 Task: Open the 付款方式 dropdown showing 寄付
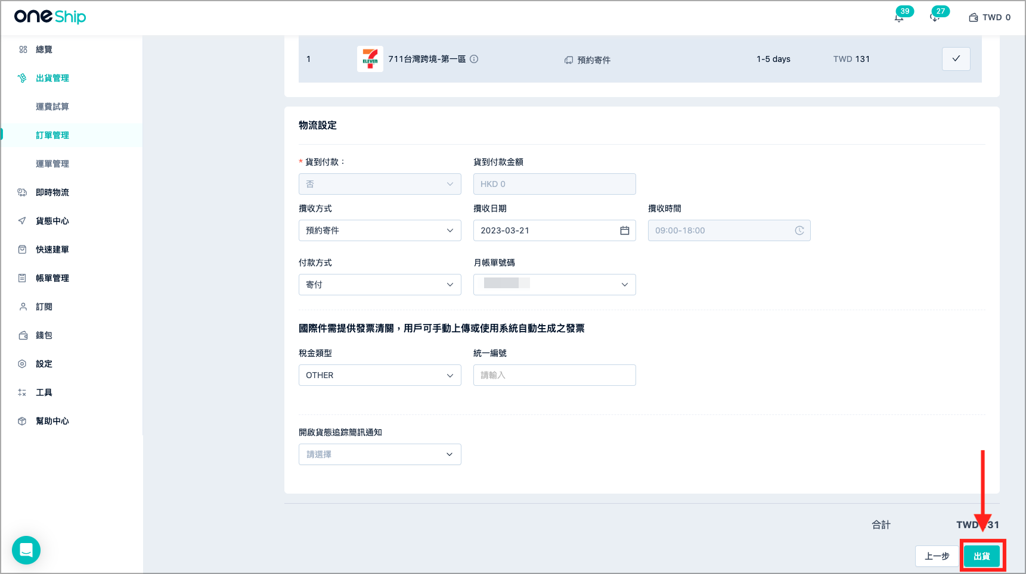click(380, 285)
